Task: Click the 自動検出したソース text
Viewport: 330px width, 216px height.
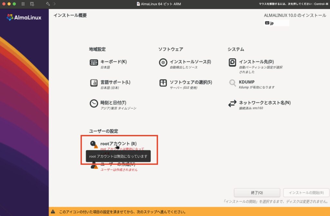Action: click(x=183, y=67)
